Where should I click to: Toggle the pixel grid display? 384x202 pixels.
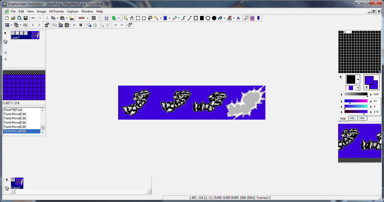[x=94, y=18]
